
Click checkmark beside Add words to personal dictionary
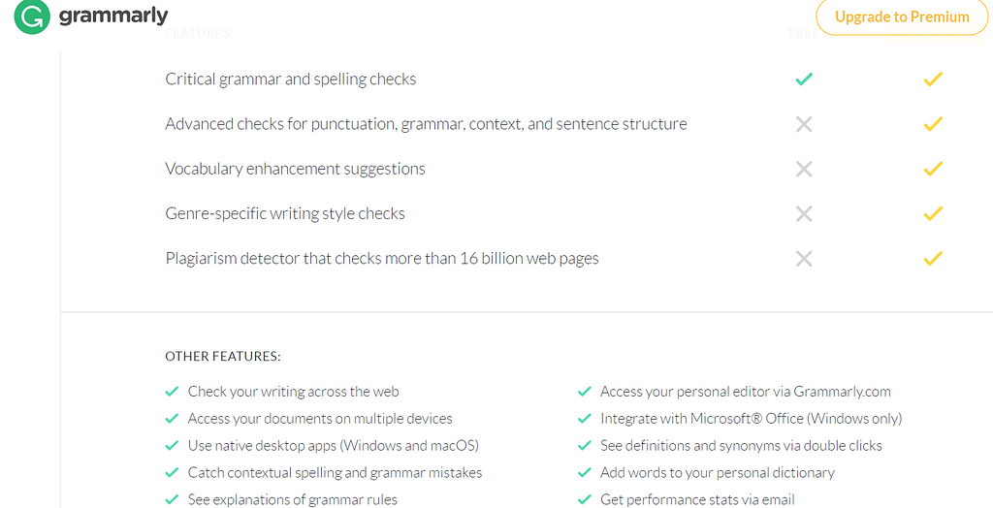pos(584,473)
